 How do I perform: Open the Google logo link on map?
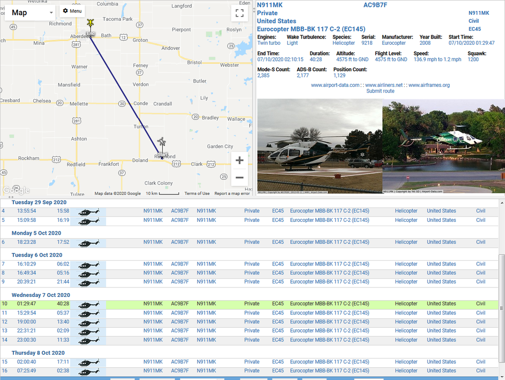17,190
